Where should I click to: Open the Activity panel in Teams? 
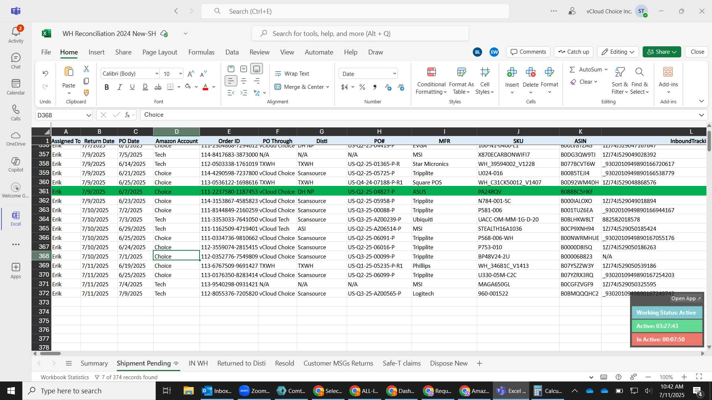pos(16,34)
